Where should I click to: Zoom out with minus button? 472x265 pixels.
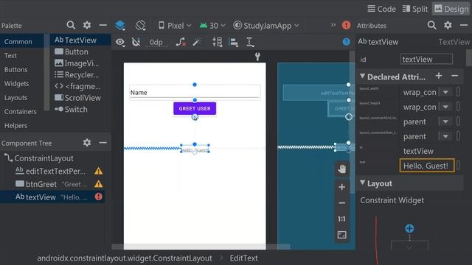(x=341, y=203)
